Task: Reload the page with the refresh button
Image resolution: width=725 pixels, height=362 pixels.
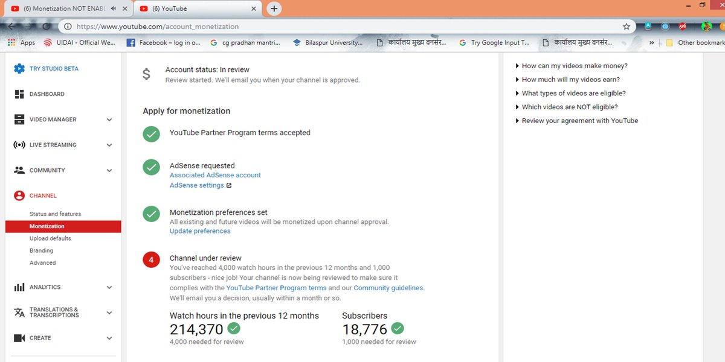Action: (x=47, y=27)
